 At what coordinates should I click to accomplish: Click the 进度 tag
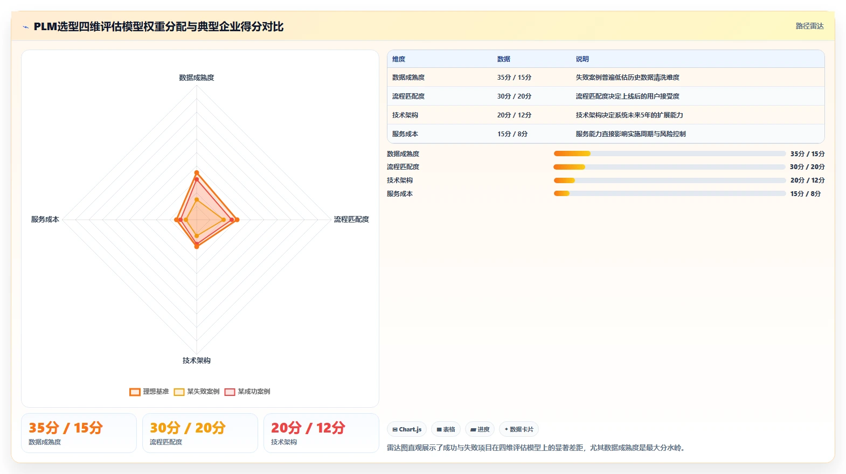pyautogui.click(x=480, y=429)
